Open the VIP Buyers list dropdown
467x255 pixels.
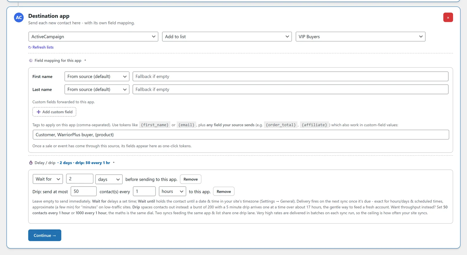(x=360, y=37)
